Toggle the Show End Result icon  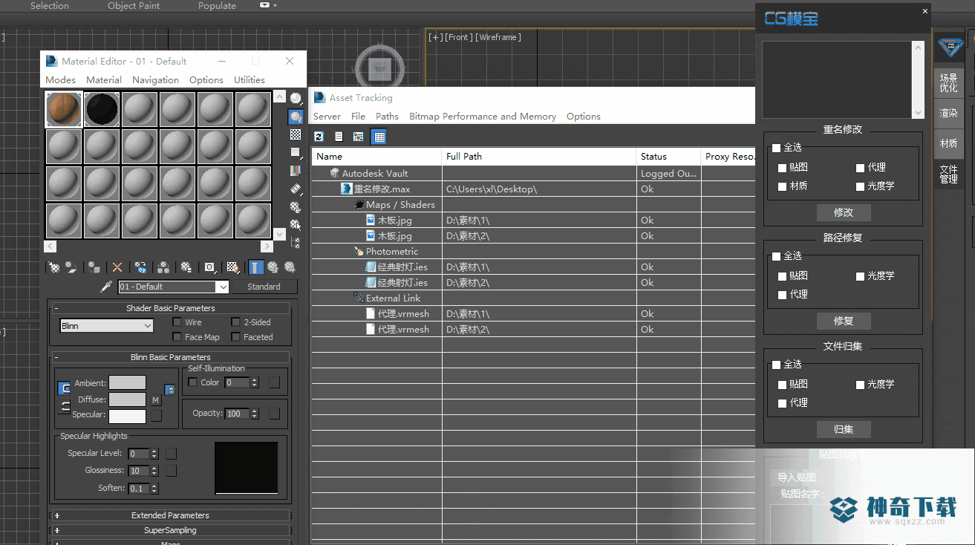point(255,267)
